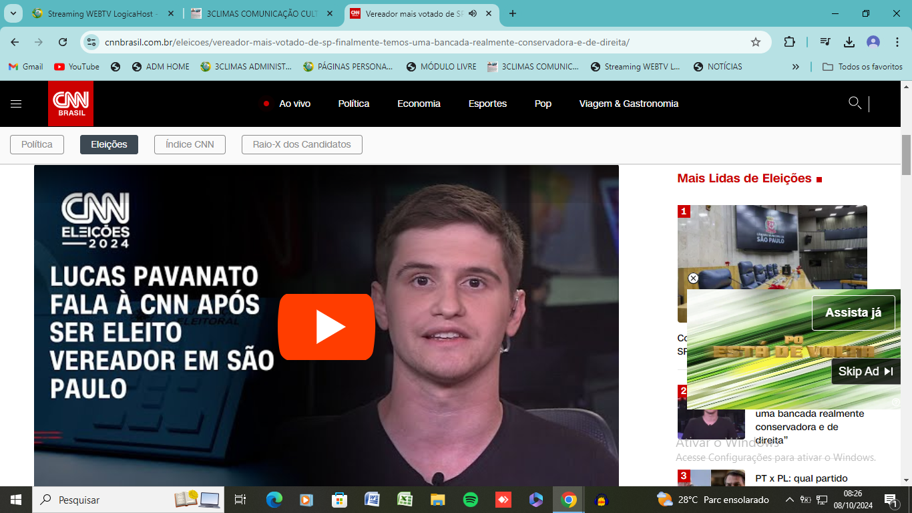This screenshot has width=912, height=513.
Task: Open the MÓDULO LIVRE bookmark
Action: point(441,67)
